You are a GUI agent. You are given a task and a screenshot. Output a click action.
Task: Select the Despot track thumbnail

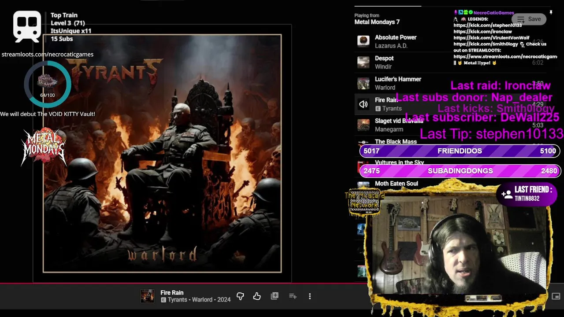click(363, 62)
